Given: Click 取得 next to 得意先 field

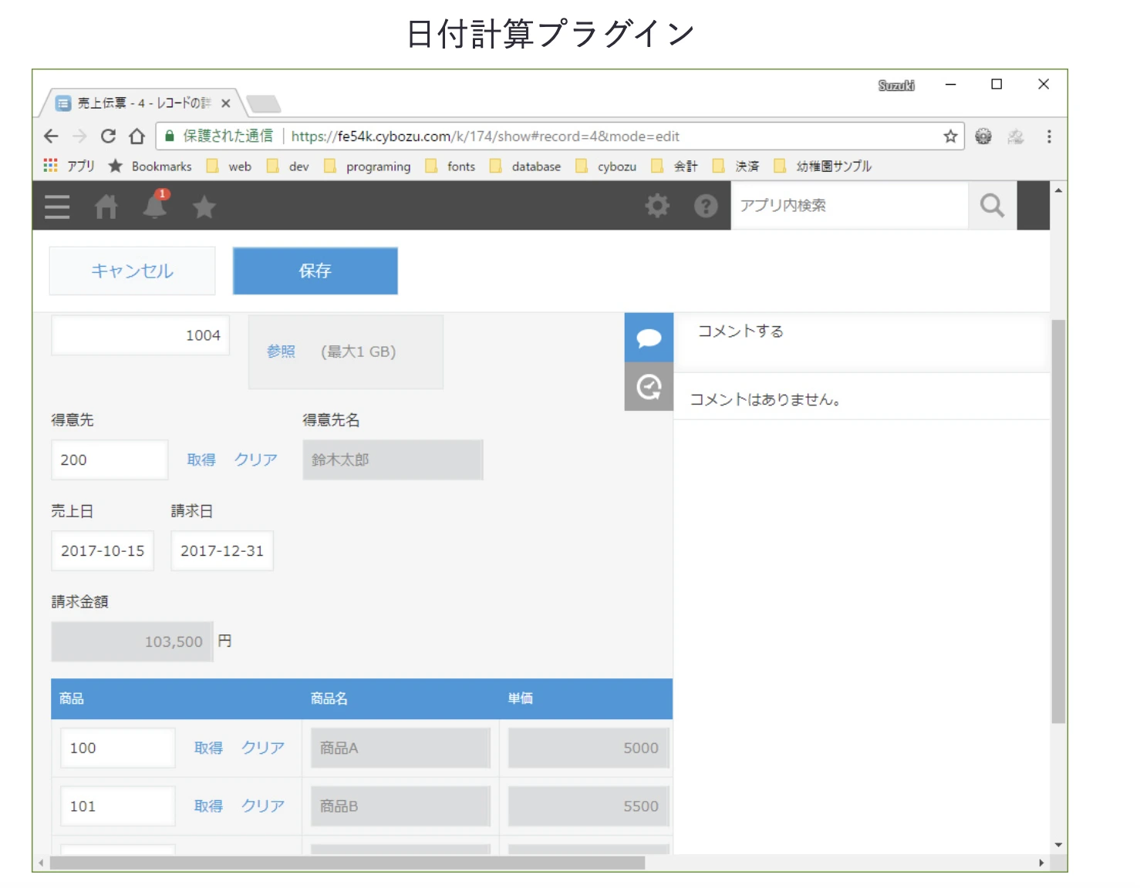Looking at the screenshot, I should tap(201, 459).
